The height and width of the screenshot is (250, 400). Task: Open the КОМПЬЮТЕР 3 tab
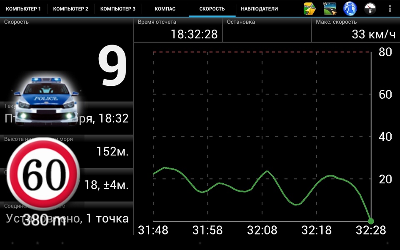tap(118, 9)
